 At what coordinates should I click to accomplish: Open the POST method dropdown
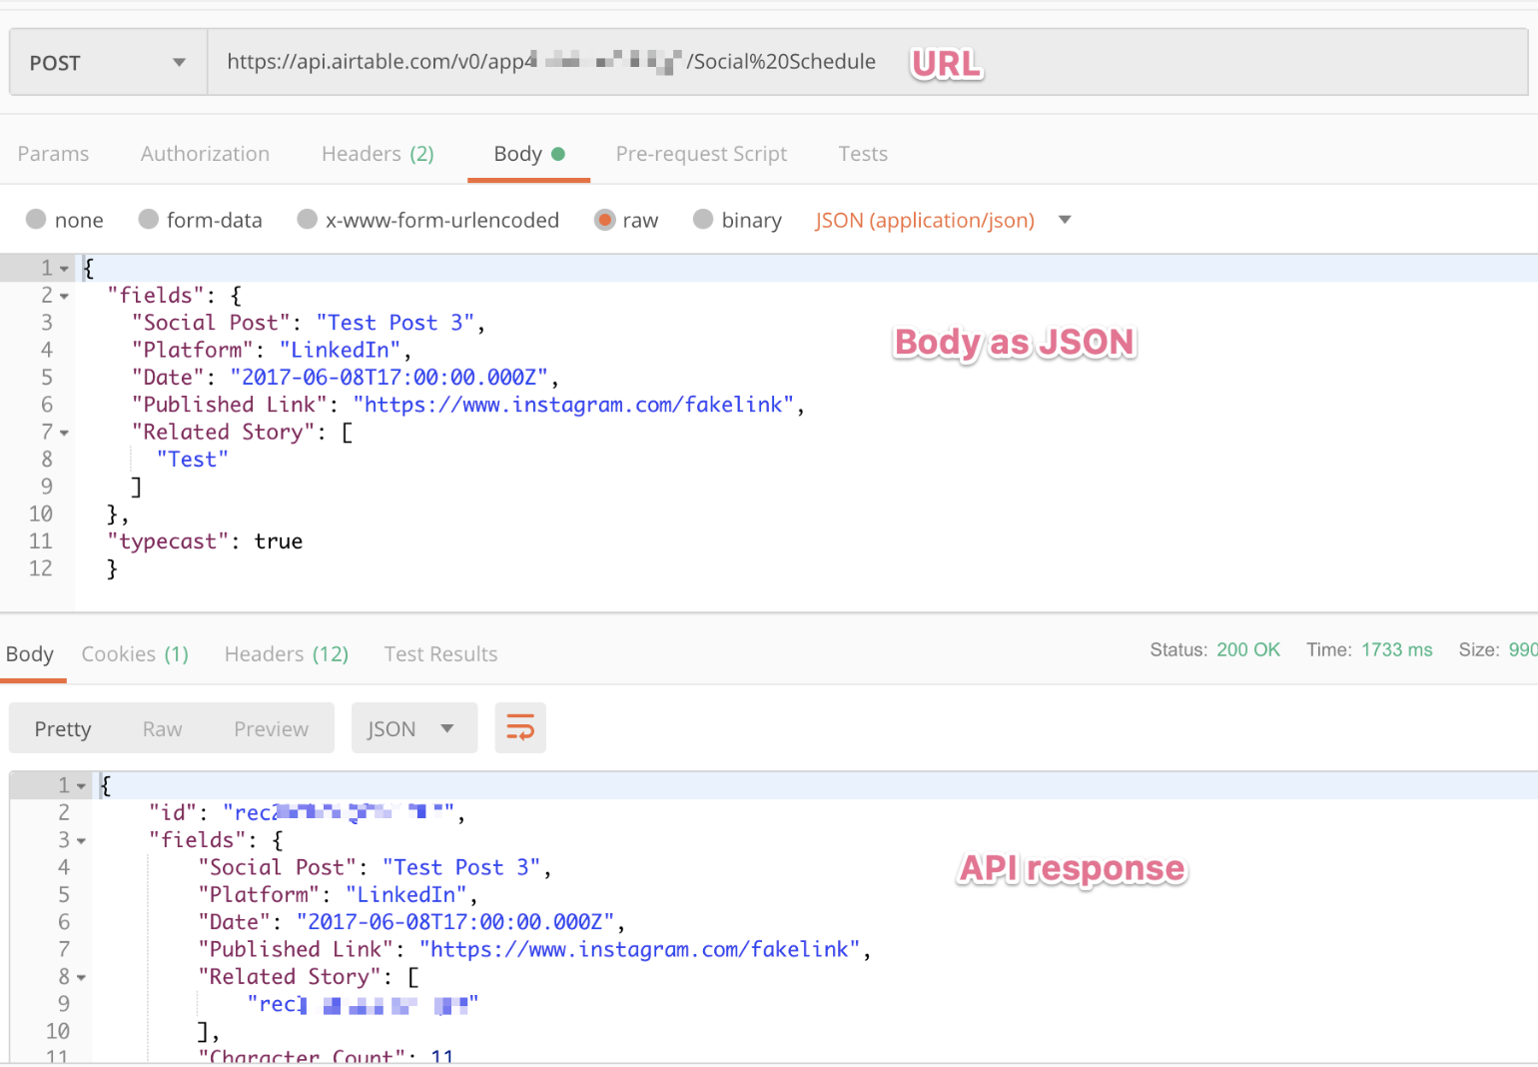108,62
